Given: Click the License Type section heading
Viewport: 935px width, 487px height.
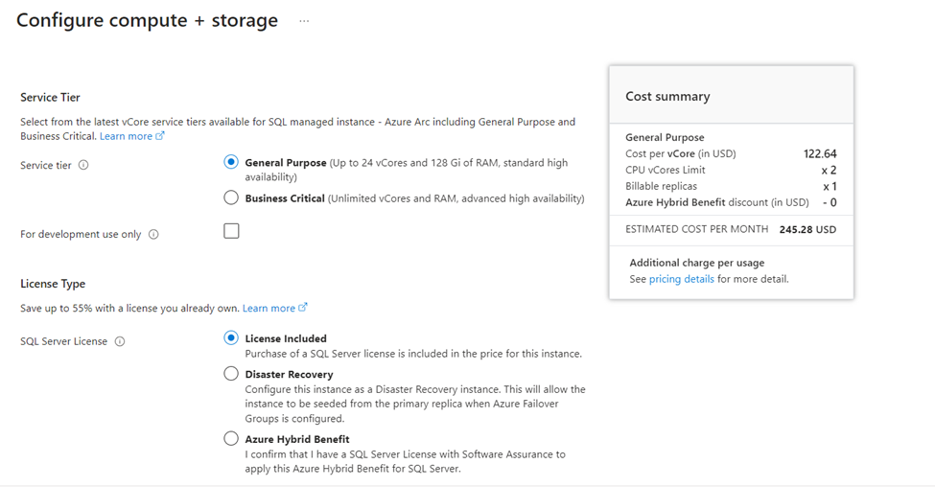Looking at the screenshot, I should pyautogui.click(x=53, y=284).
